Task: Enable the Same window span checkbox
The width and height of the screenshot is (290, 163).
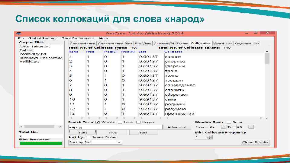Action: pyautogui.click(x=229, y=122)
